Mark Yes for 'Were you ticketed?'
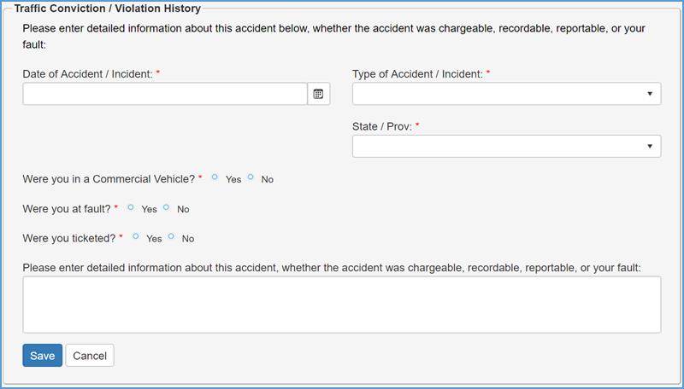Screen dimensions: 684x389 (136, 236)
